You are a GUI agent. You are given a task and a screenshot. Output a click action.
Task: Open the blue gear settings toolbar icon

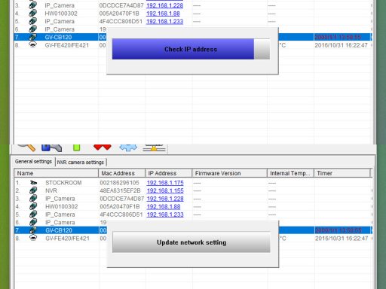tap(128, 148)
